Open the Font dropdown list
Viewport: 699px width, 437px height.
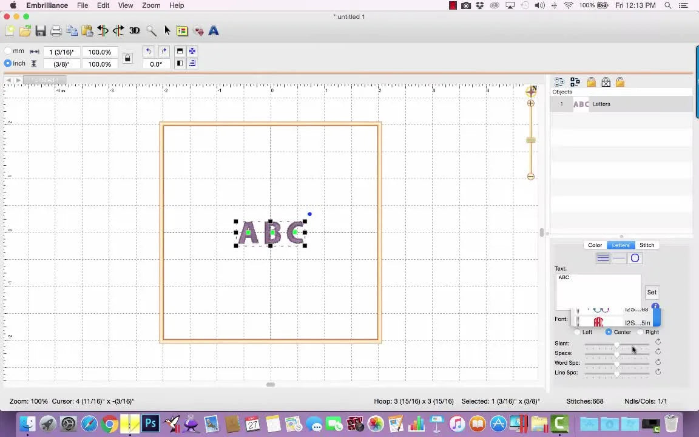[657, 319]
